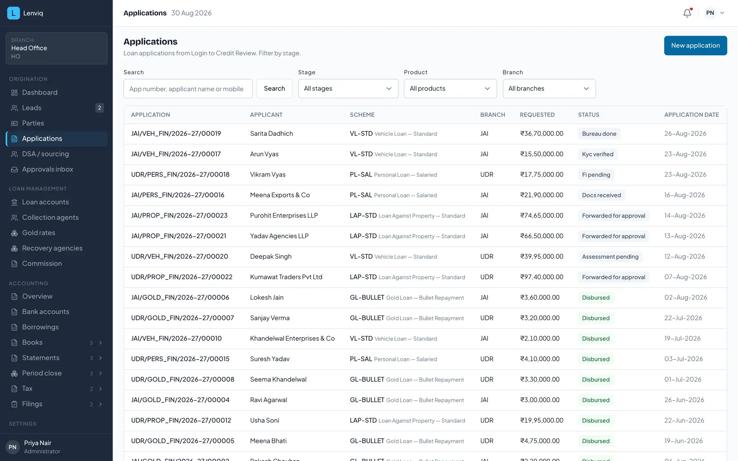738x461 pixels.
Task: Expand the Period close submenu chevron
Action: click(100, 373)
